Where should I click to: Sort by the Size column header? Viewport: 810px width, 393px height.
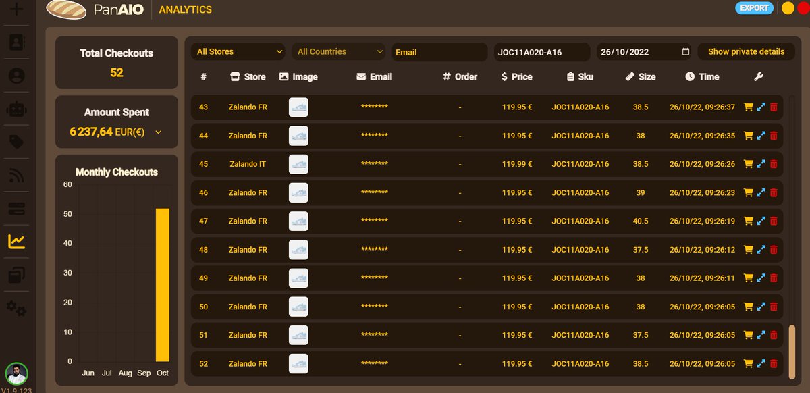coord(641,77)
